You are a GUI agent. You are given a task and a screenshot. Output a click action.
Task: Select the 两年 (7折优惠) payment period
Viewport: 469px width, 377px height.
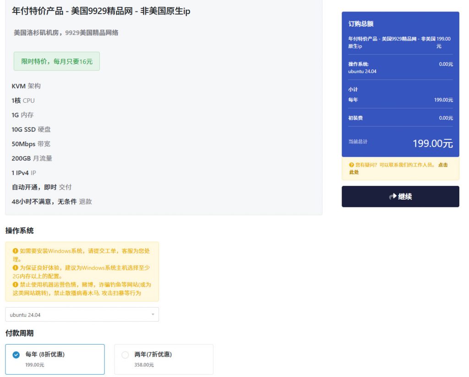[x=164, y=359]
